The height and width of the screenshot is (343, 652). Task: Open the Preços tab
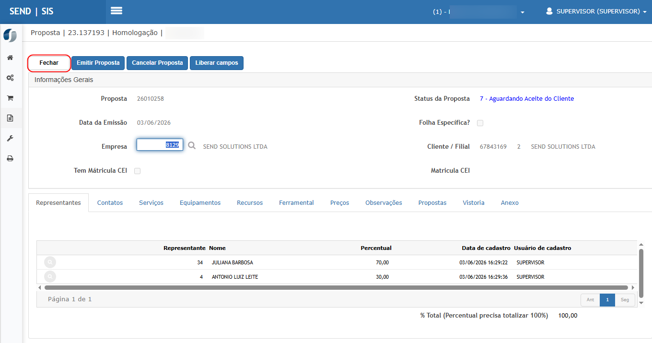coord(339,203)
